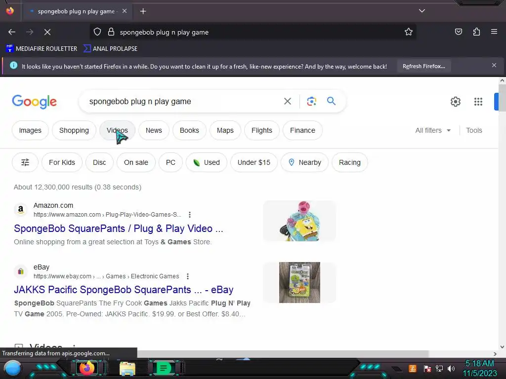506x379 pixels.
Task: Click About 12,300,000 results text
Action: pyautogui.click(x=78, y=187)
